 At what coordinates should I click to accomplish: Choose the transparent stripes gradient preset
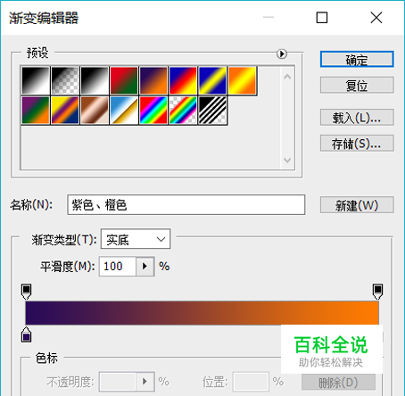coord(212,110)
